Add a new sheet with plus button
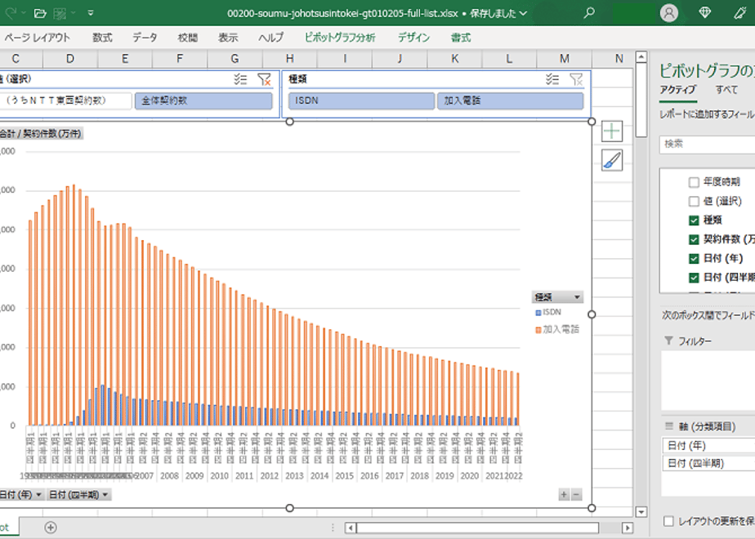 50,528
